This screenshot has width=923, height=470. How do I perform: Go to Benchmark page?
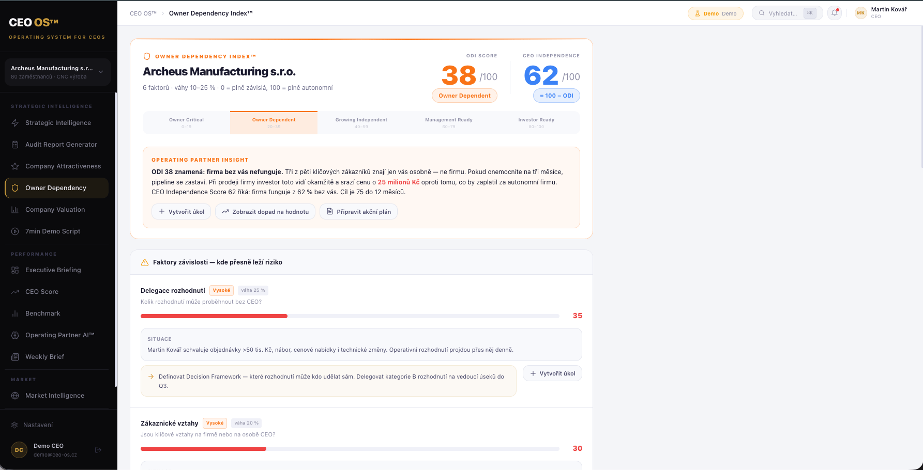point(57,314)
